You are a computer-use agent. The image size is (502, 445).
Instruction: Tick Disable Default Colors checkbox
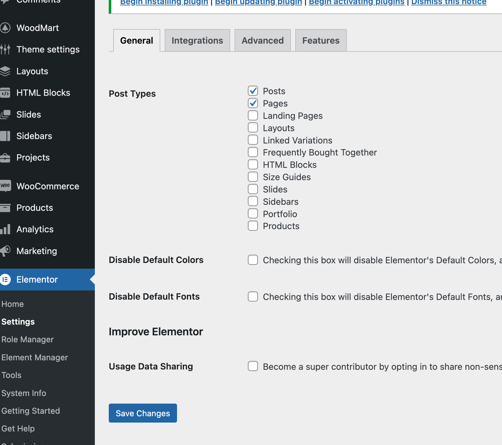(253, 260)
